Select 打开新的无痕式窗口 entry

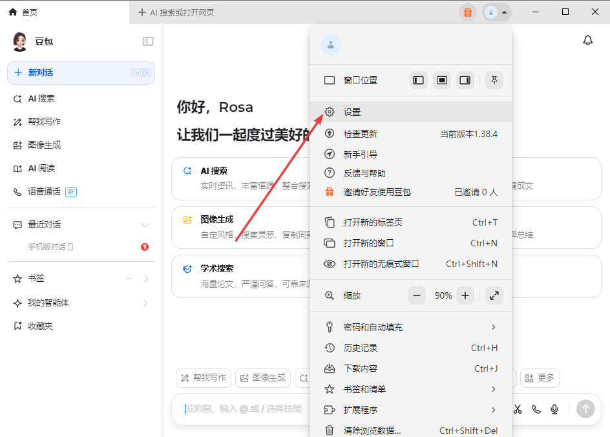click(x=411, y=264)
